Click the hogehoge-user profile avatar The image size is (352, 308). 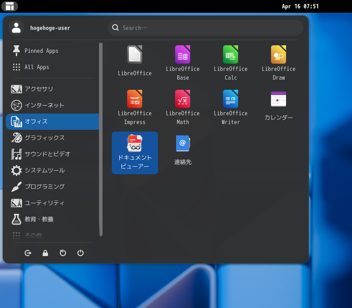[16, 28]
